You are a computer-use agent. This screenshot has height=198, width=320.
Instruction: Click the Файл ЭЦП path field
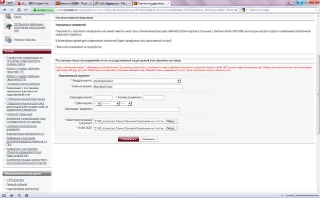coord(129,128)
